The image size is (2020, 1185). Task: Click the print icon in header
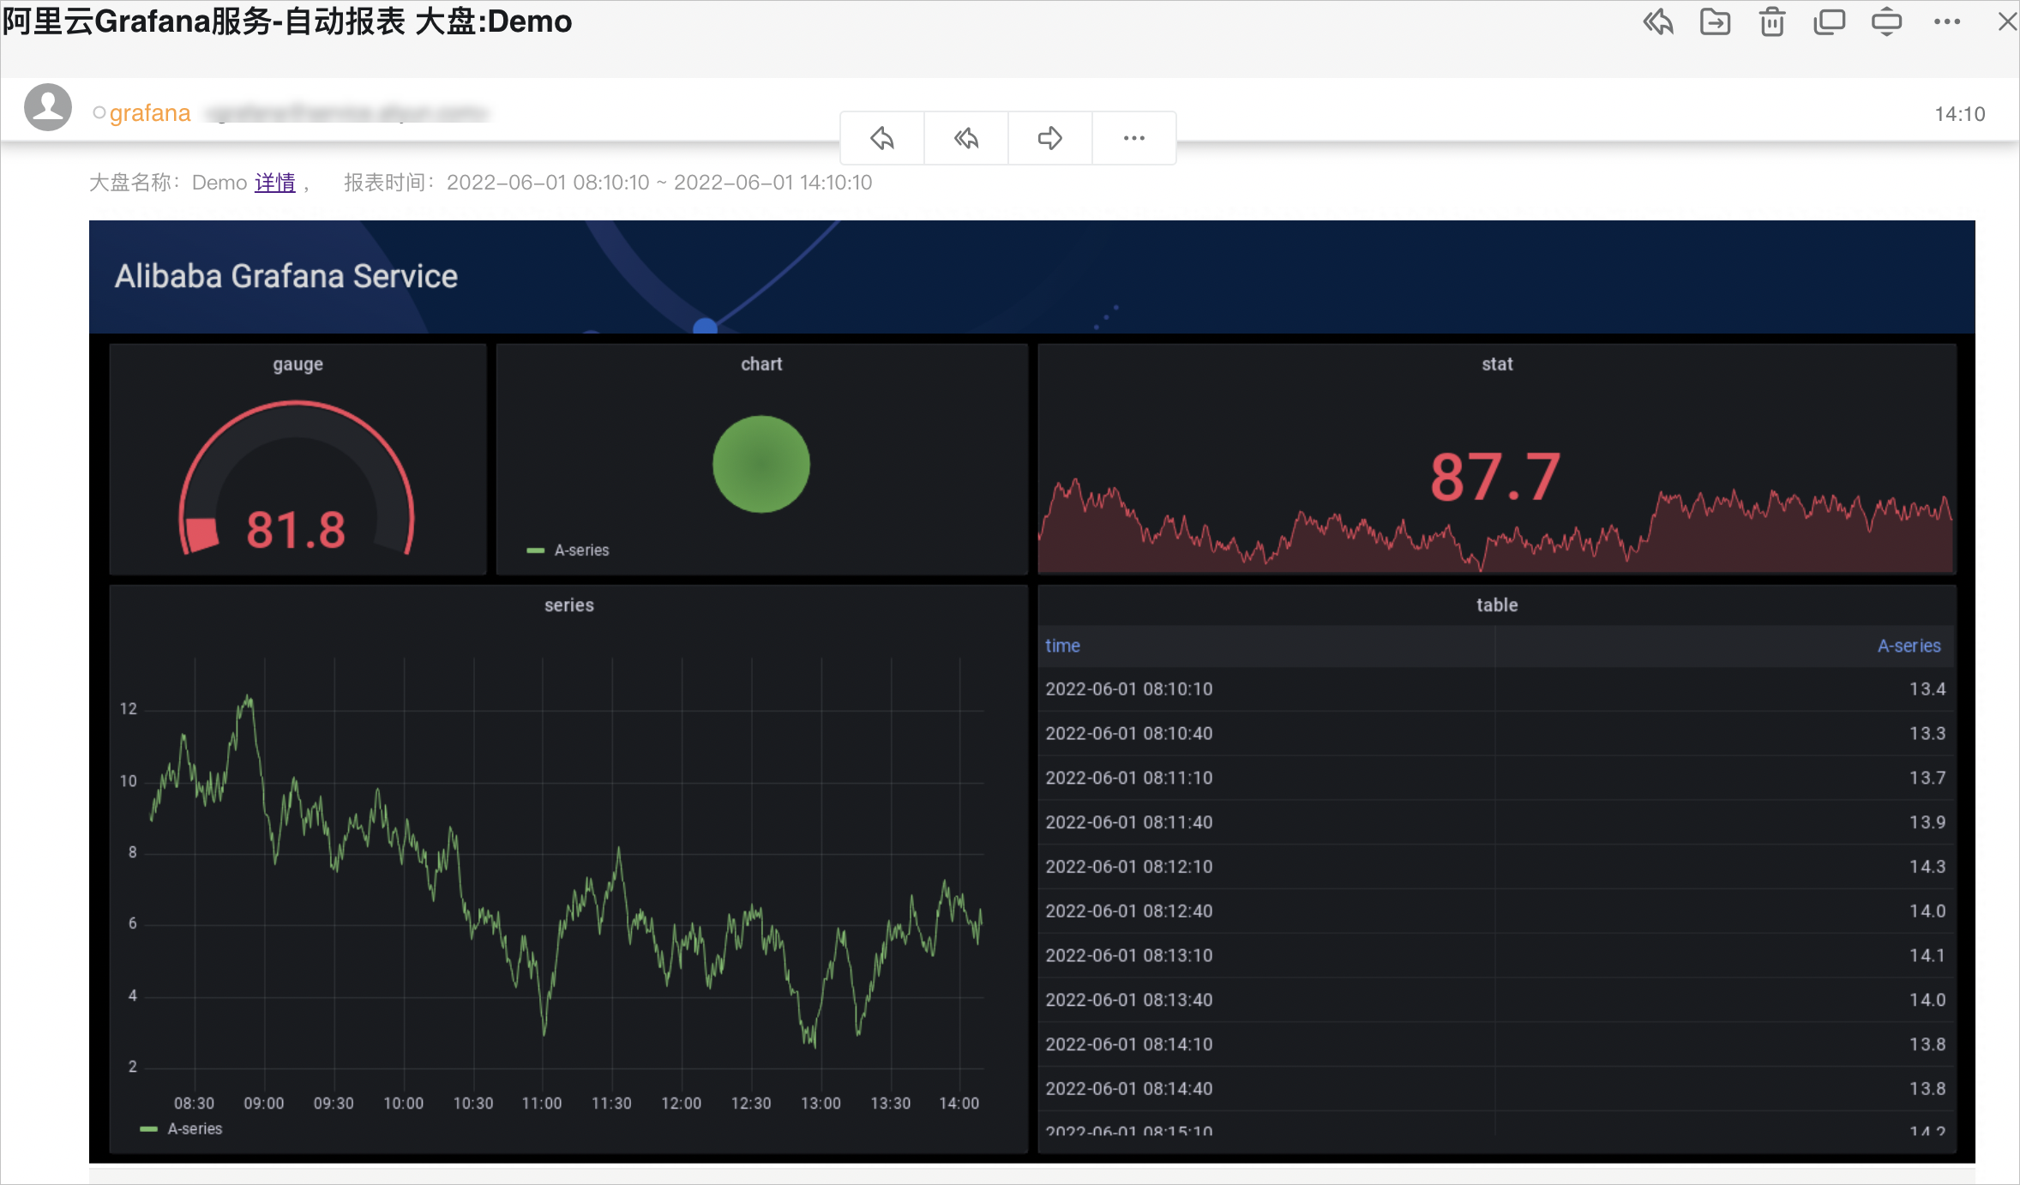point(1886,21)
